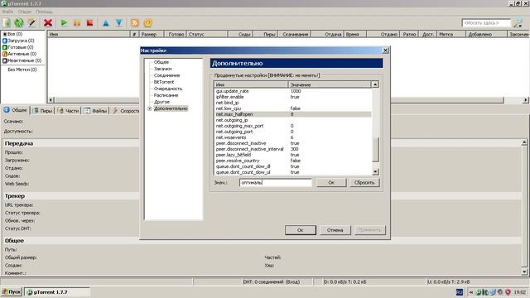Select the gui.update_rate row
This screenshot has width=530, height=298.
[292, 91]
